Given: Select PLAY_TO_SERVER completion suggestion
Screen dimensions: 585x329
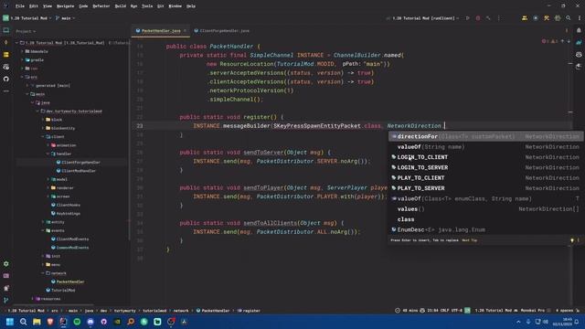Looking at the screenshot, I should (485, 188).
